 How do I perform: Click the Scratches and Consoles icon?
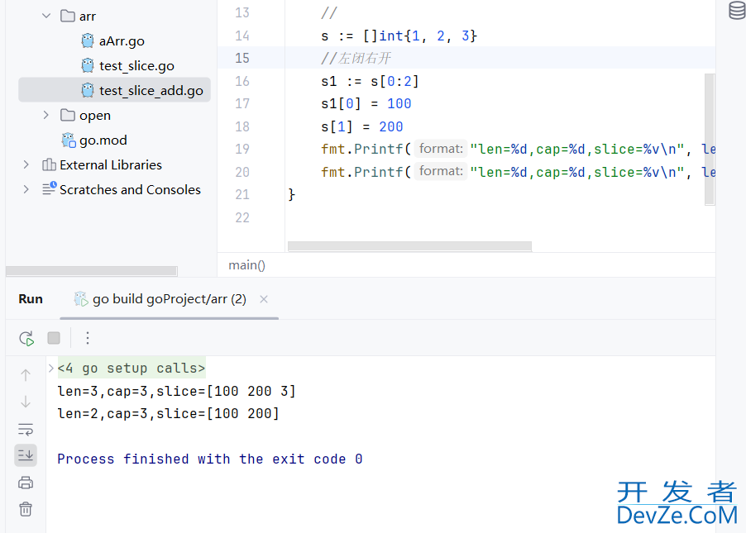pos(49,188)
